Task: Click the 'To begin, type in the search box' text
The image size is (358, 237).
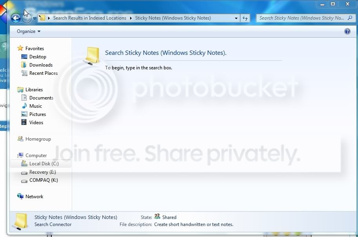Action: point(138,68)
